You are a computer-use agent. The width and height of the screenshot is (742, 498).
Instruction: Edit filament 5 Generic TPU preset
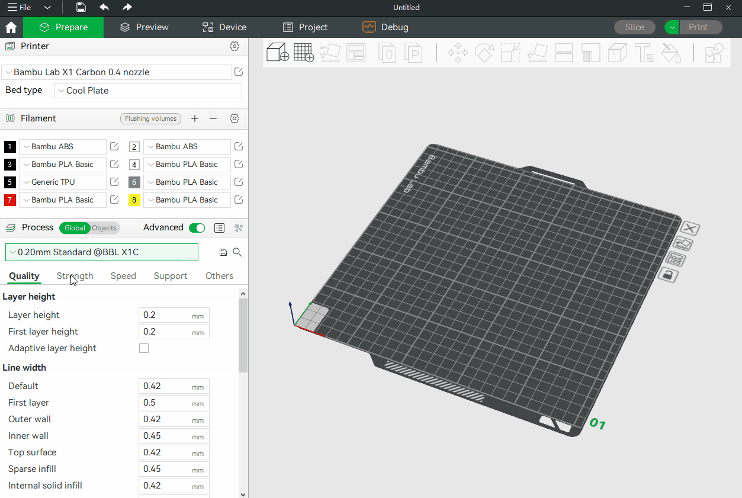coord(114,182)
